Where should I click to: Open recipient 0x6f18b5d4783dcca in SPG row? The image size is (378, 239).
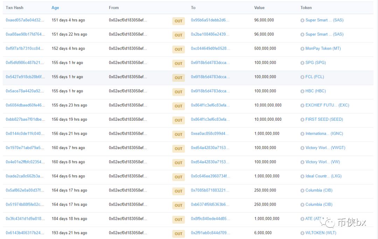(x=210, y=63)
